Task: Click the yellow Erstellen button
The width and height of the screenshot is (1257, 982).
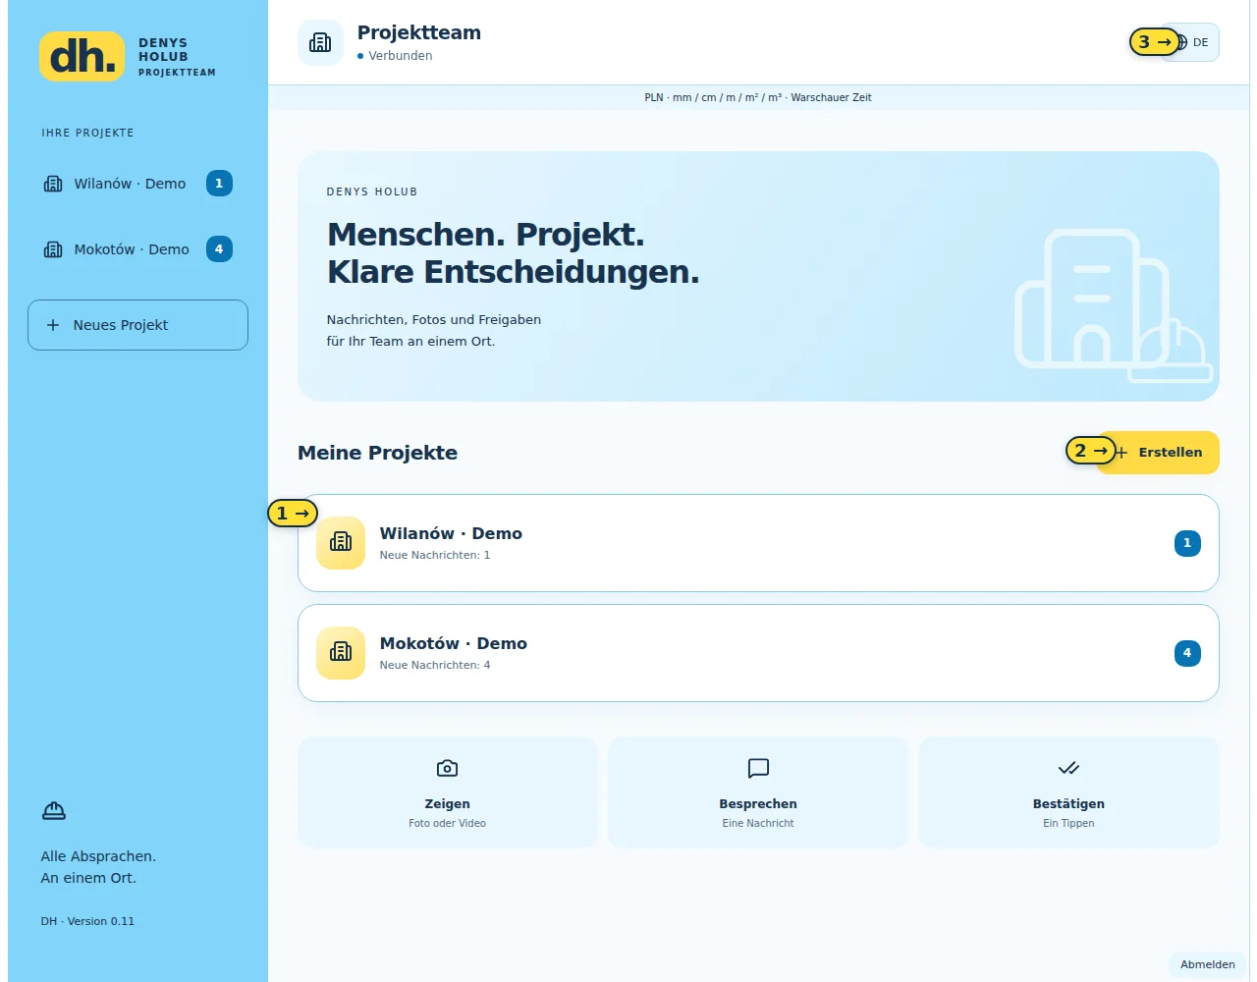Action: click(x=1158, y=453)
